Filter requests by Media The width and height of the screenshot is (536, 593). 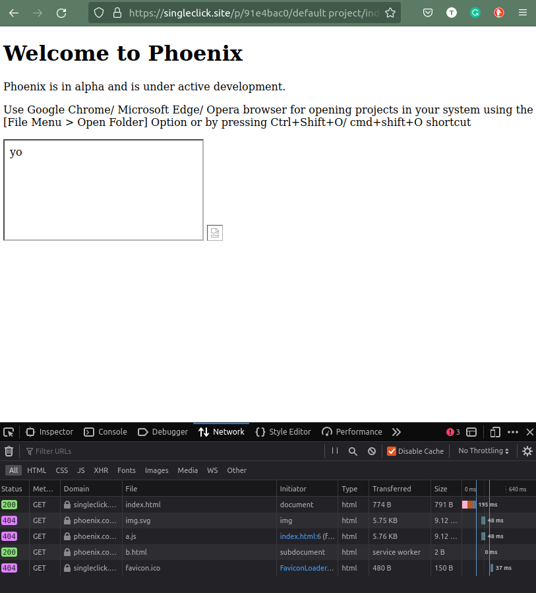coord(187,470)
